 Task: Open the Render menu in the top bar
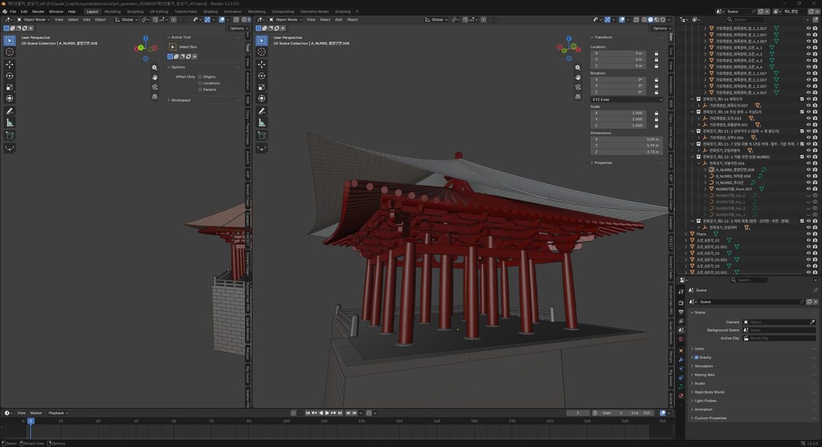click(x=38, y=11)
